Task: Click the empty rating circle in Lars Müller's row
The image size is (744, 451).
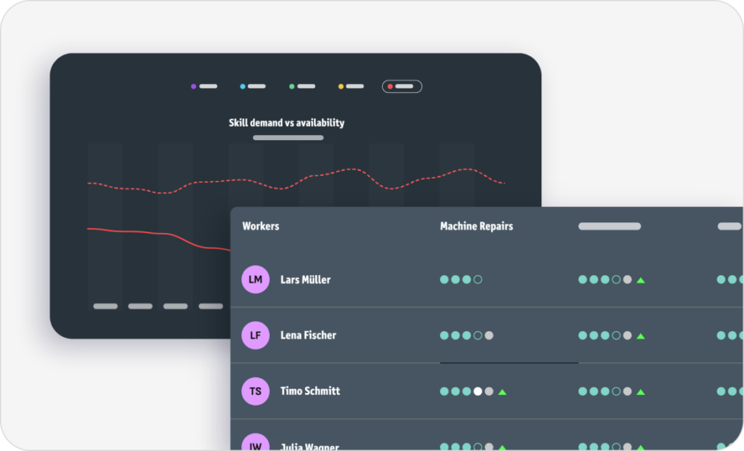Action: 477,279
